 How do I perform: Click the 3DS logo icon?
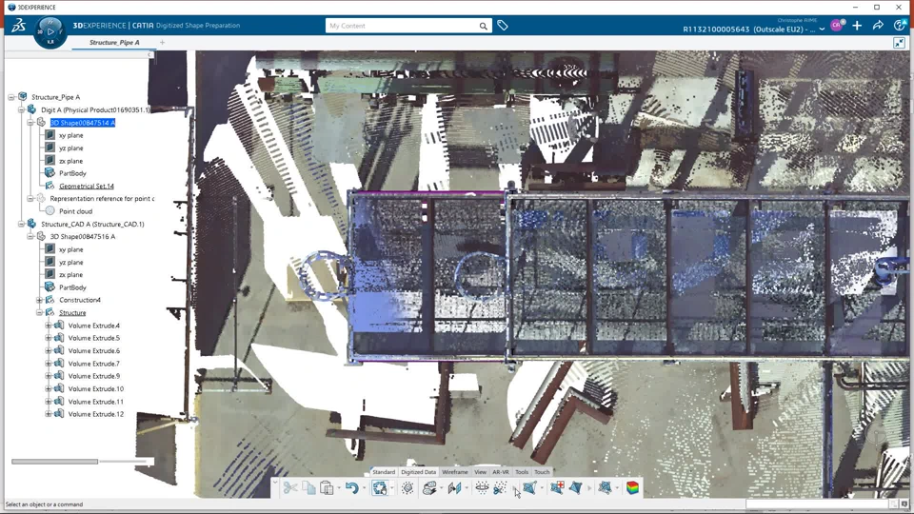(18, 25)
